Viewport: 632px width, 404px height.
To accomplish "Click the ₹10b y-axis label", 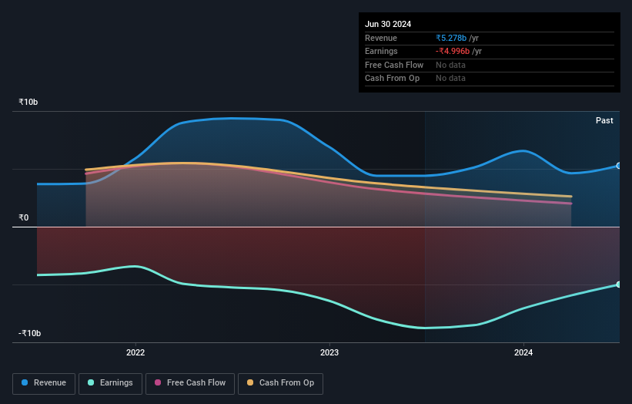I will click(28, 102).
